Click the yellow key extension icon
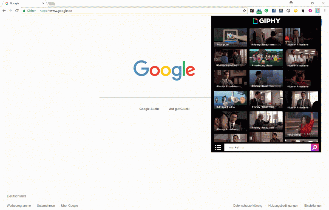This screenshot has height=210, width=329. point(296,11)
